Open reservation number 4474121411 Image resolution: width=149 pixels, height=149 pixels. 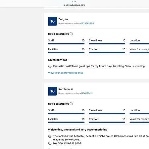coord(86,93)
